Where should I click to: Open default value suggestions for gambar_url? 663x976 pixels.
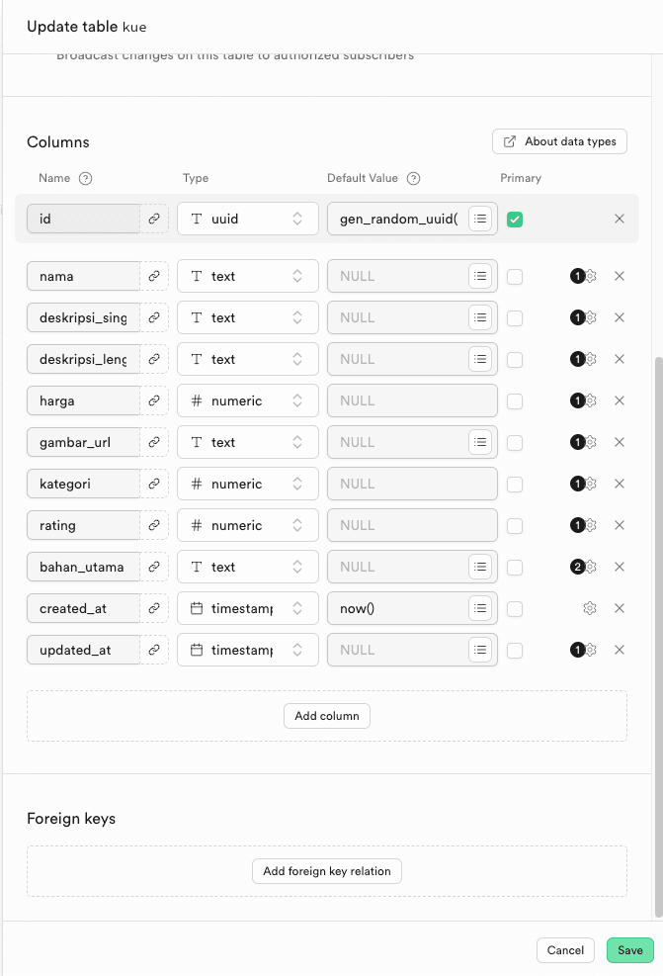480,442
